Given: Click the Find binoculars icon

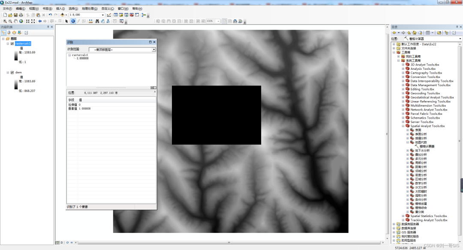Looking at the screenshot, I should pyautogui.click(x=97, y=21).
